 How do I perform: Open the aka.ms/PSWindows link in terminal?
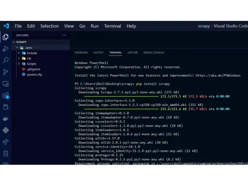point(218,75)
